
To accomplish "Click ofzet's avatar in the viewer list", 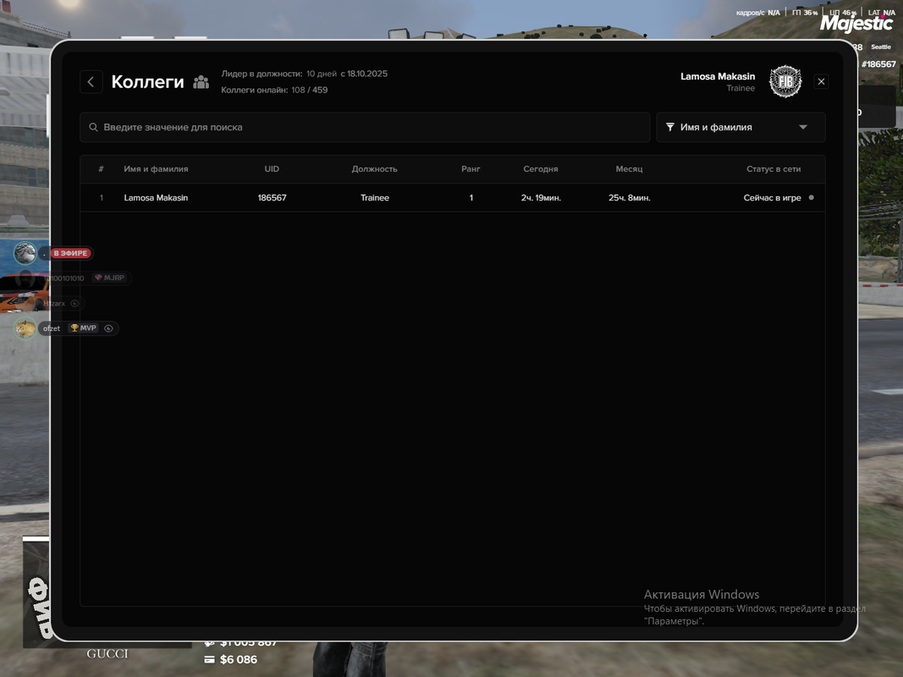I will 25,328.
